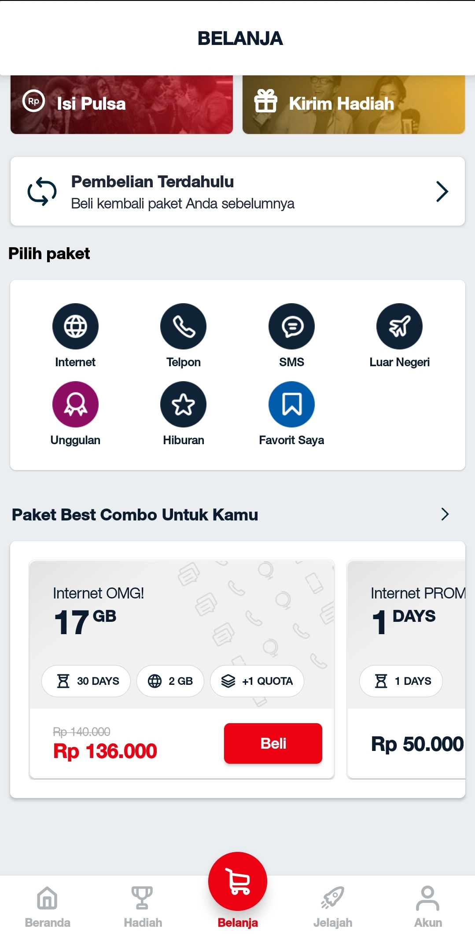Viewport: 475px width, 940px height.
Task: Open Favorit Saya bookmarked packages
Action: (291, 404)
